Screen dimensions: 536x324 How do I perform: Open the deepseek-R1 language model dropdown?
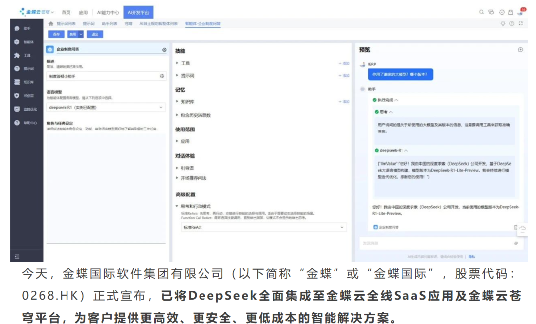(106, 107)
